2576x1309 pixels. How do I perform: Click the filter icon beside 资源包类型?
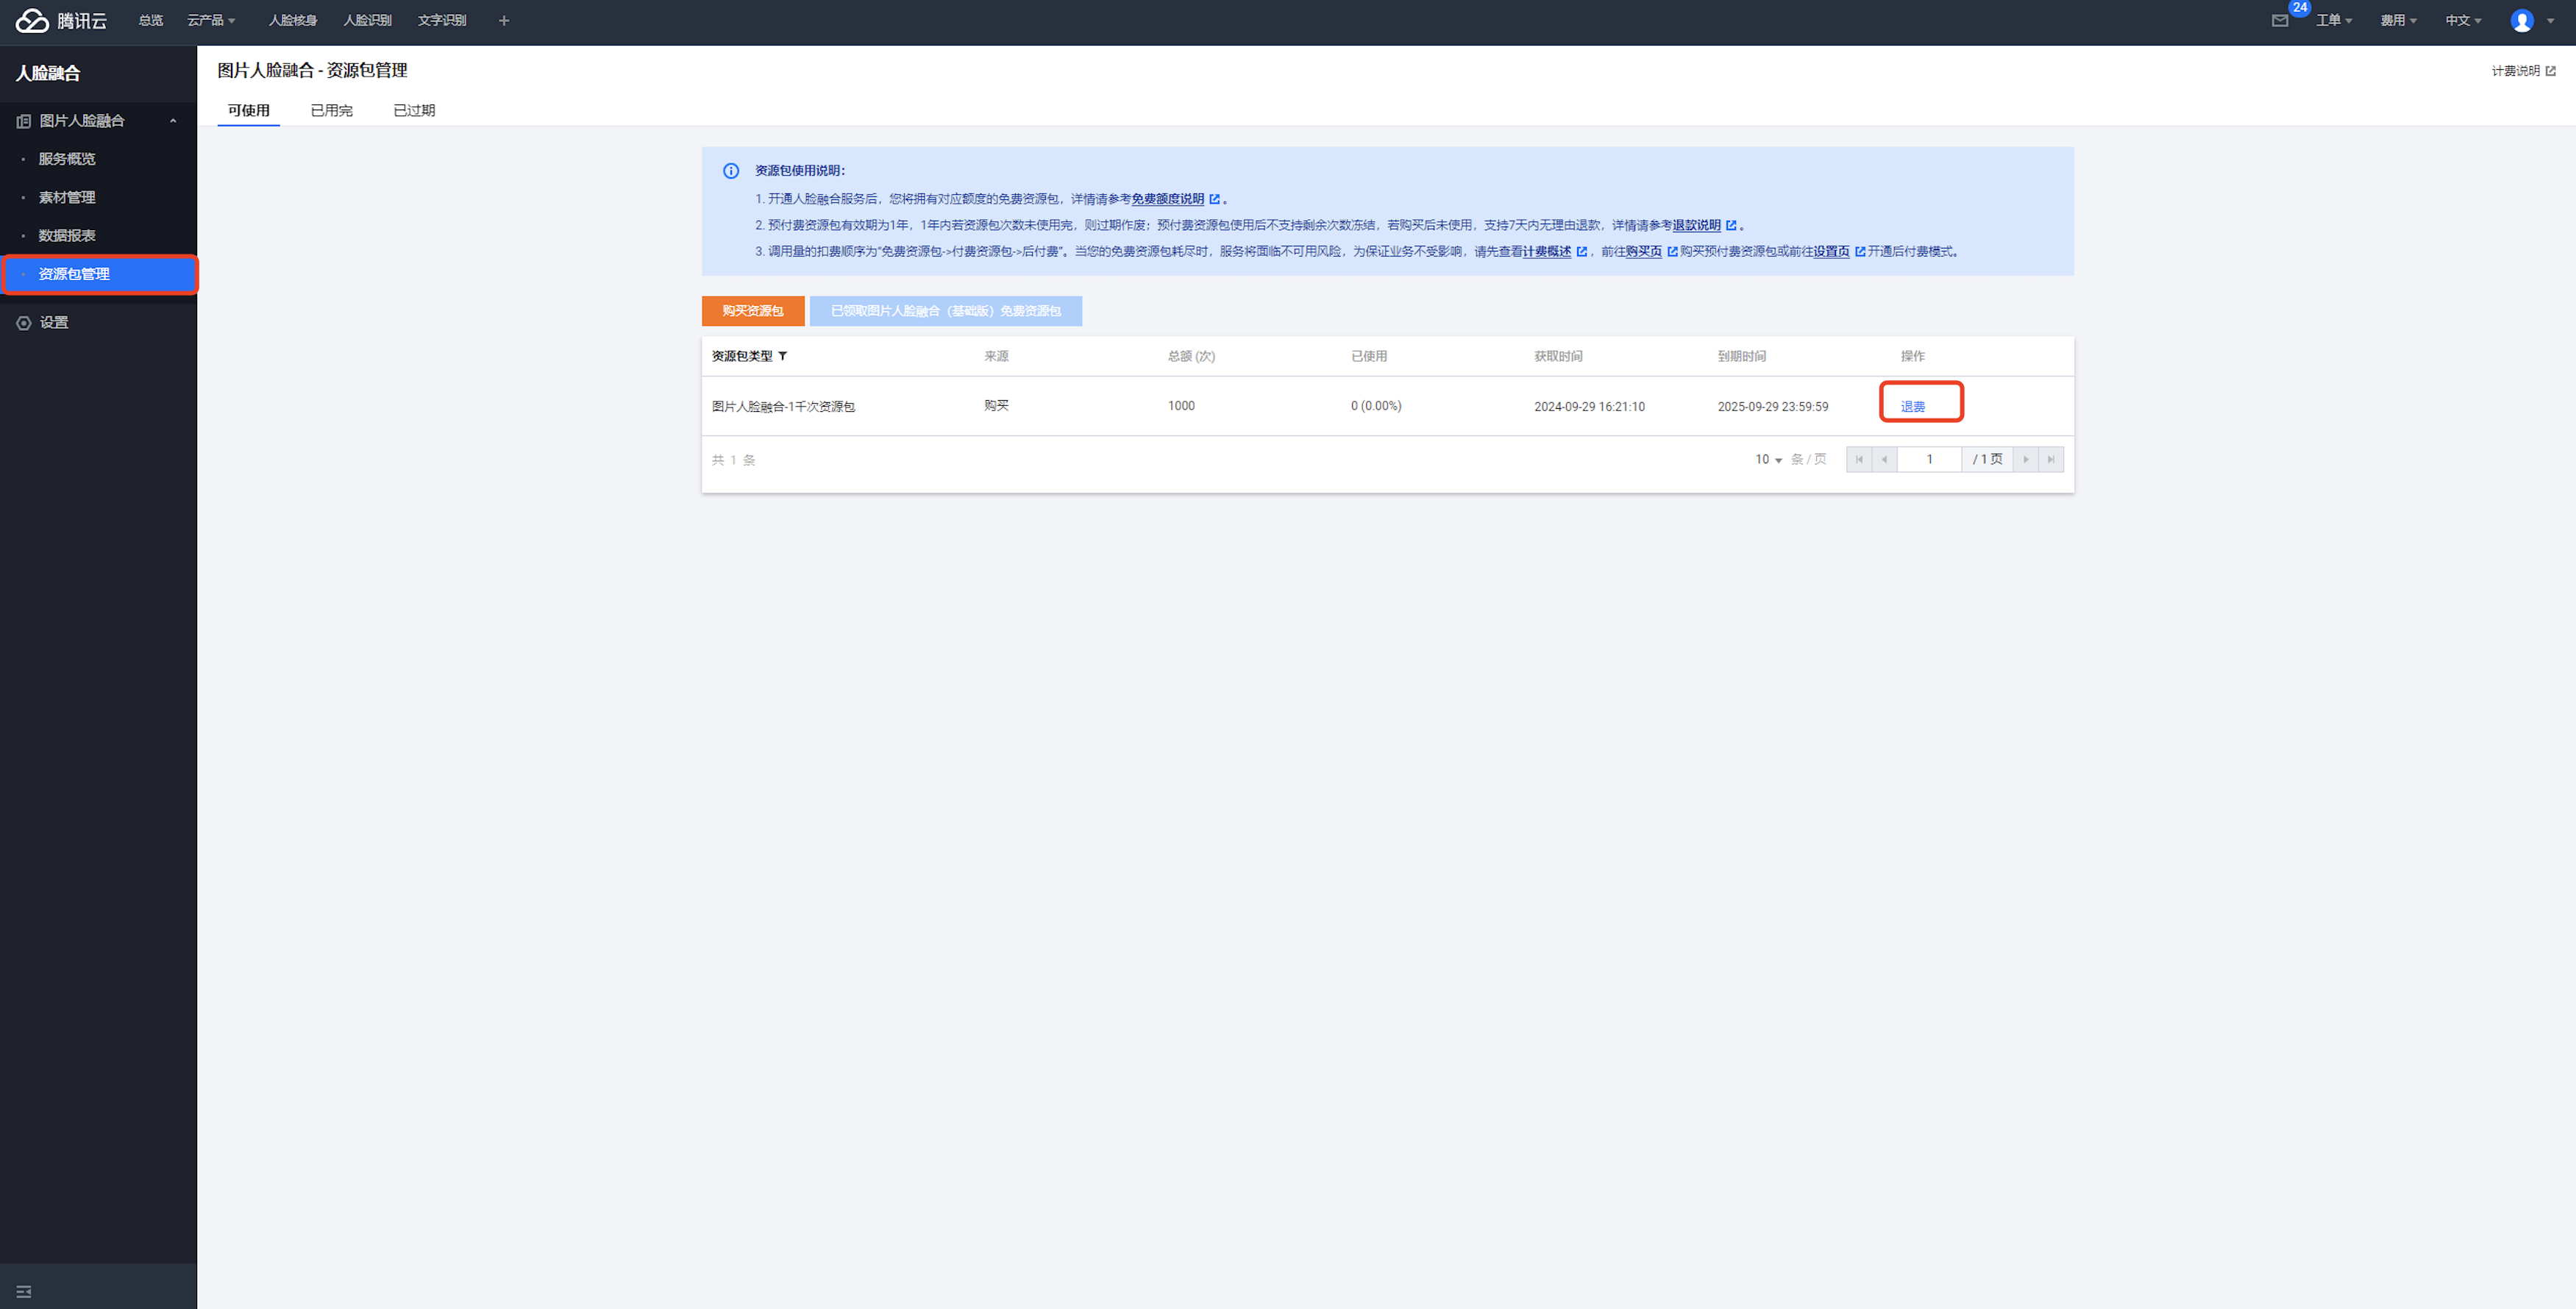783,356
